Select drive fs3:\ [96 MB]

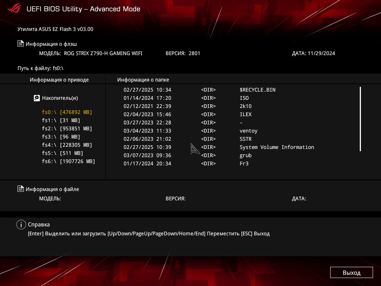61,137
